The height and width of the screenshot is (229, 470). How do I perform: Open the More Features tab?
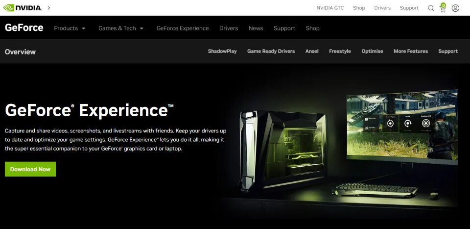(x=411, y=51)
